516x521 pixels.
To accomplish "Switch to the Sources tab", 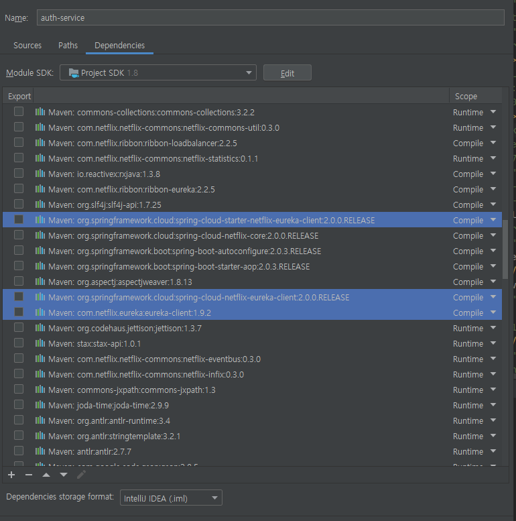I will 27,45.
